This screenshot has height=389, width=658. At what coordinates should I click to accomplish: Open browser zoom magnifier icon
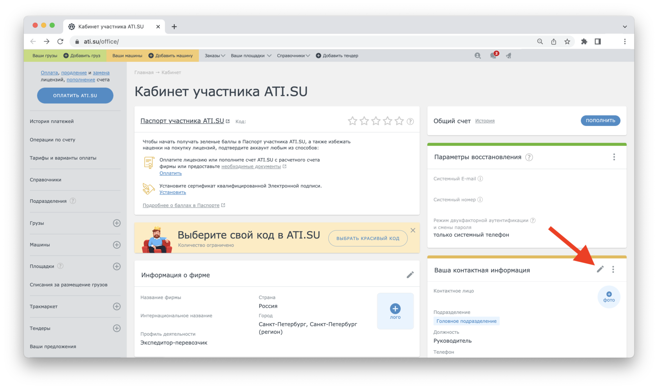tap(540, 41)
